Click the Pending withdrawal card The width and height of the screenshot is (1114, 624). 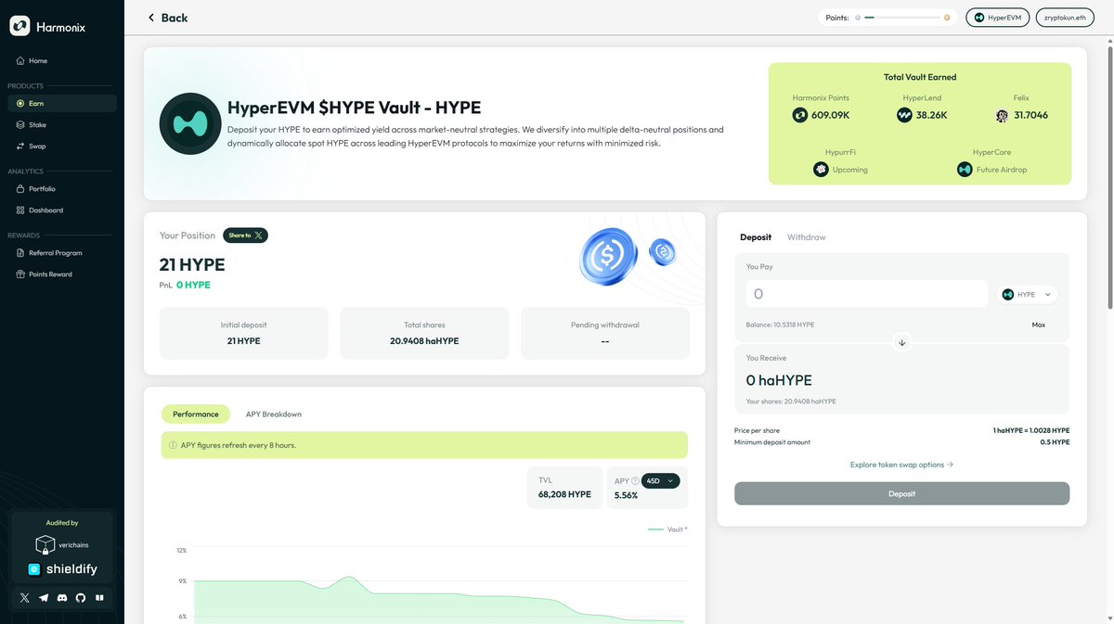coord(605,333)
